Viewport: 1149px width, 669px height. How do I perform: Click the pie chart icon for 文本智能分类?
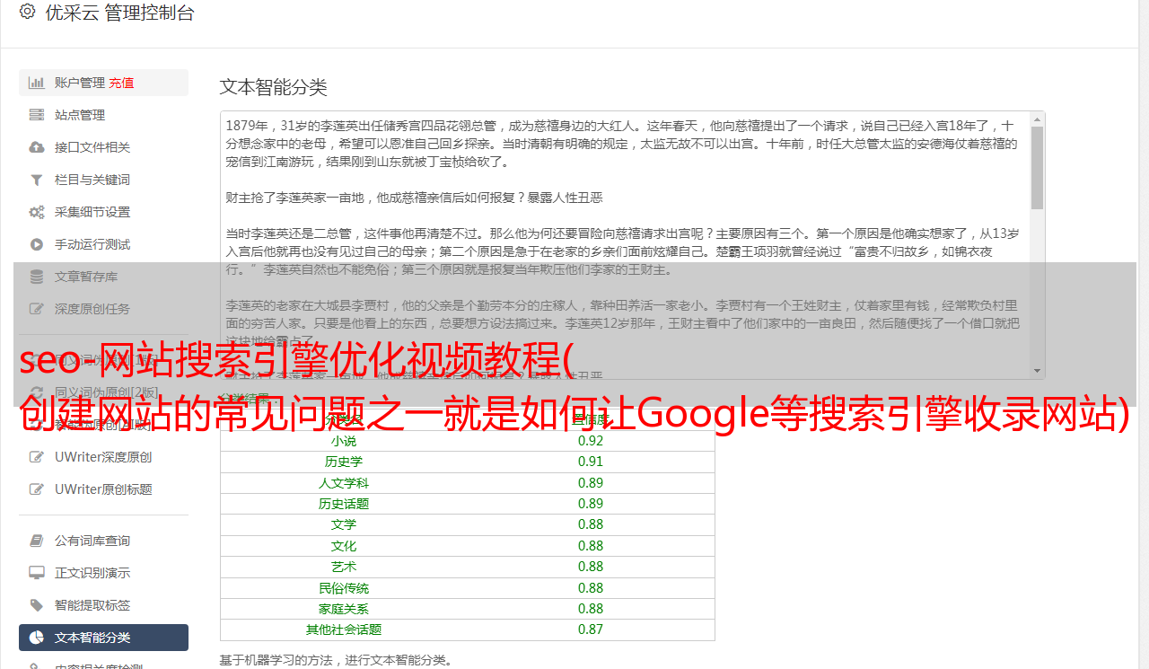[37, 638]
